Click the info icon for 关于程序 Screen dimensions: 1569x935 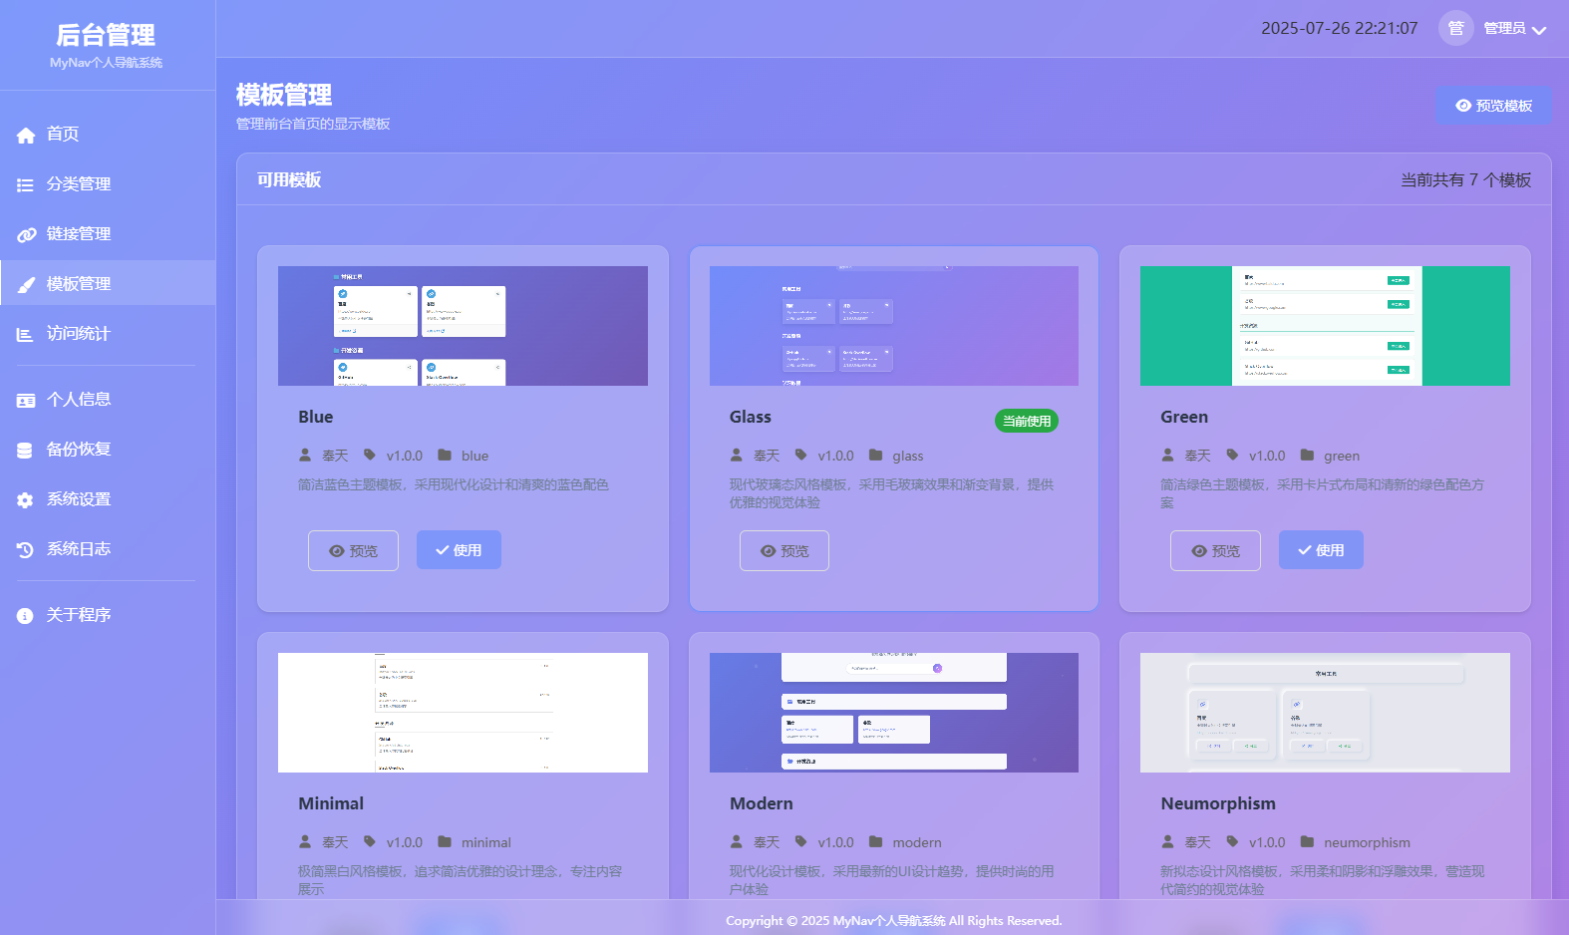pos(26,616)
